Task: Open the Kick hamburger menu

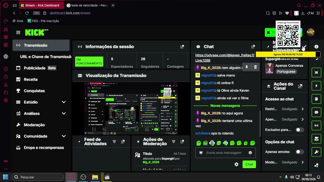Action: tap(18, 32)
